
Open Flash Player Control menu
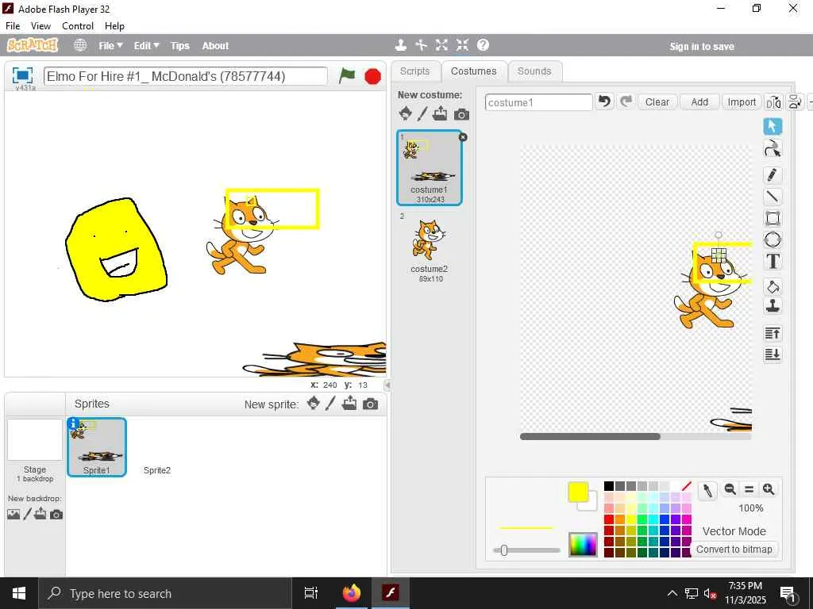[x=78, y=26]
